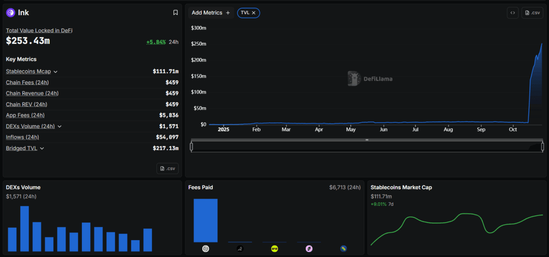
Task: Expand the Stablecoins Mcap row
Action: tap(55, 72)
